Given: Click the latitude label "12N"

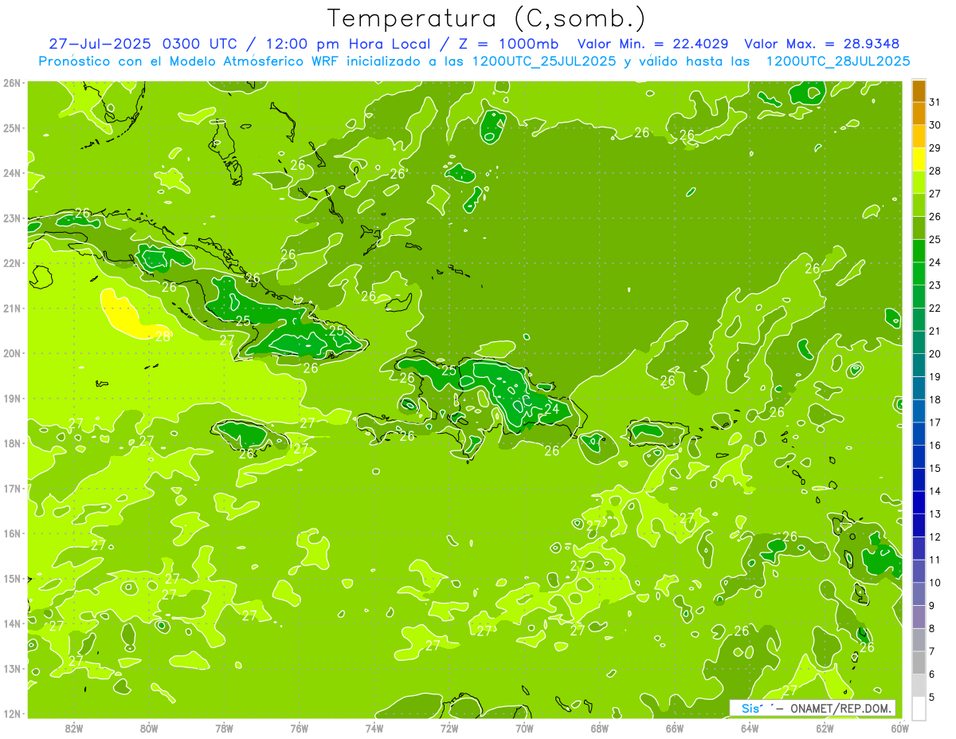Looking at the screenshot, I should click(12, 713).
